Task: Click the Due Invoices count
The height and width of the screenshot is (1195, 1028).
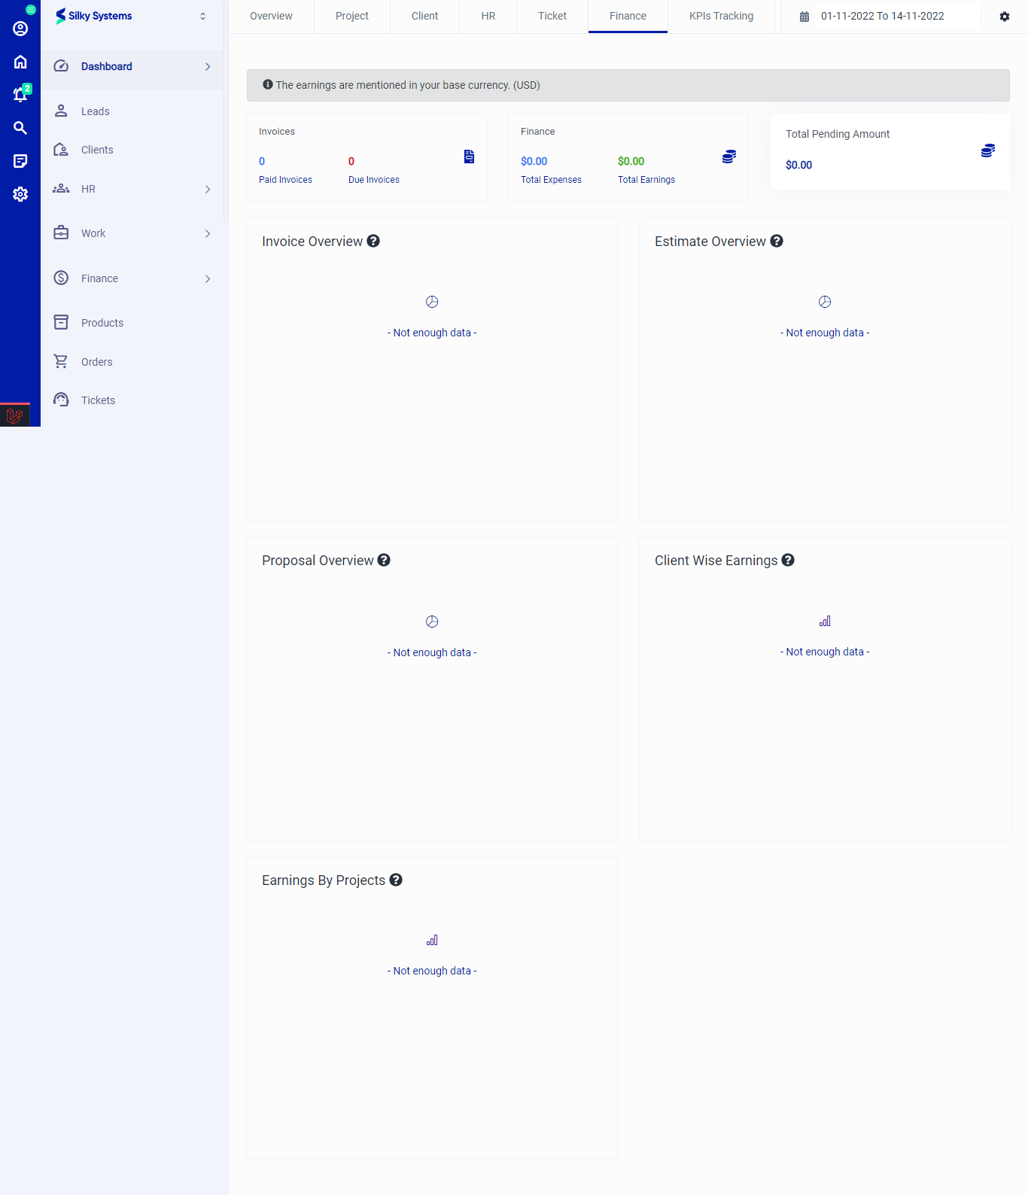Action: point(351,161)
